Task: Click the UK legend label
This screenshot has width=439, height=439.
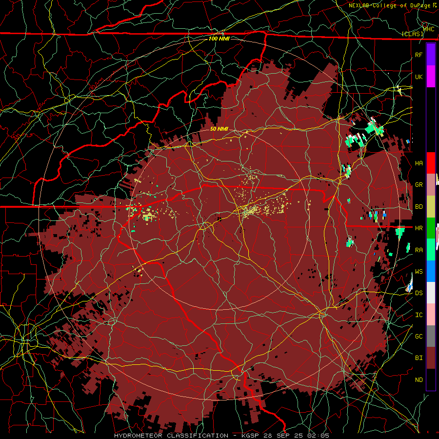Action: click(x=419, y=77)
